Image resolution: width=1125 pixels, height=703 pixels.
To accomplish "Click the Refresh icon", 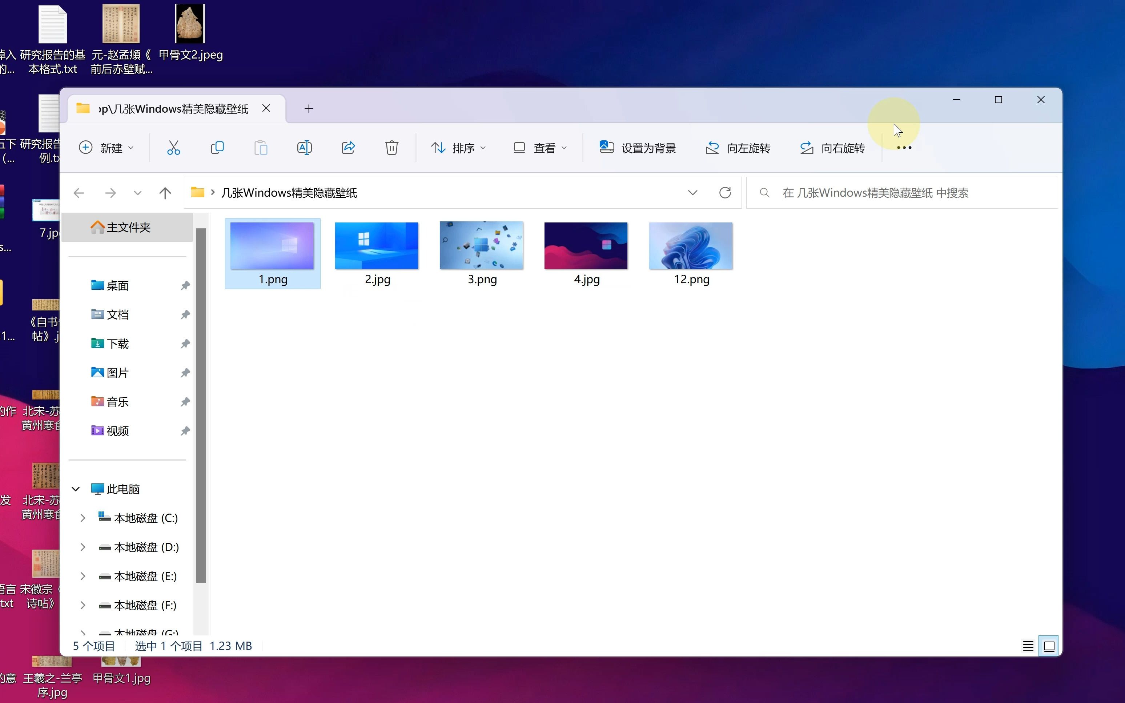I will (x=725, y=193).
